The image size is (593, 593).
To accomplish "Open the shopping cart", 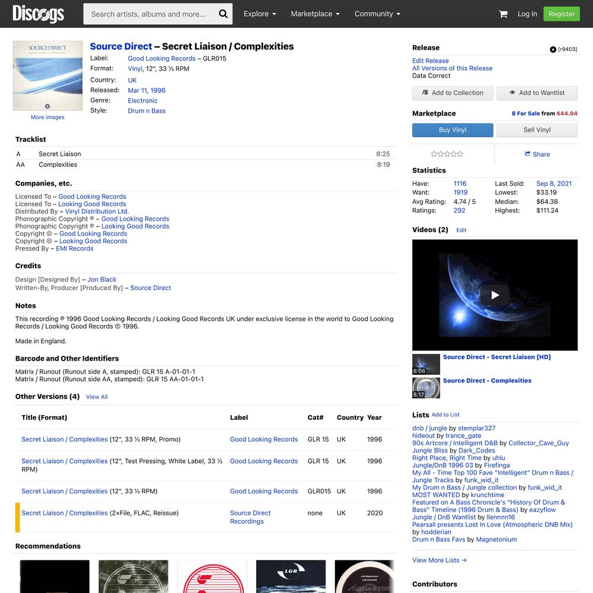I will coord(503,14).
